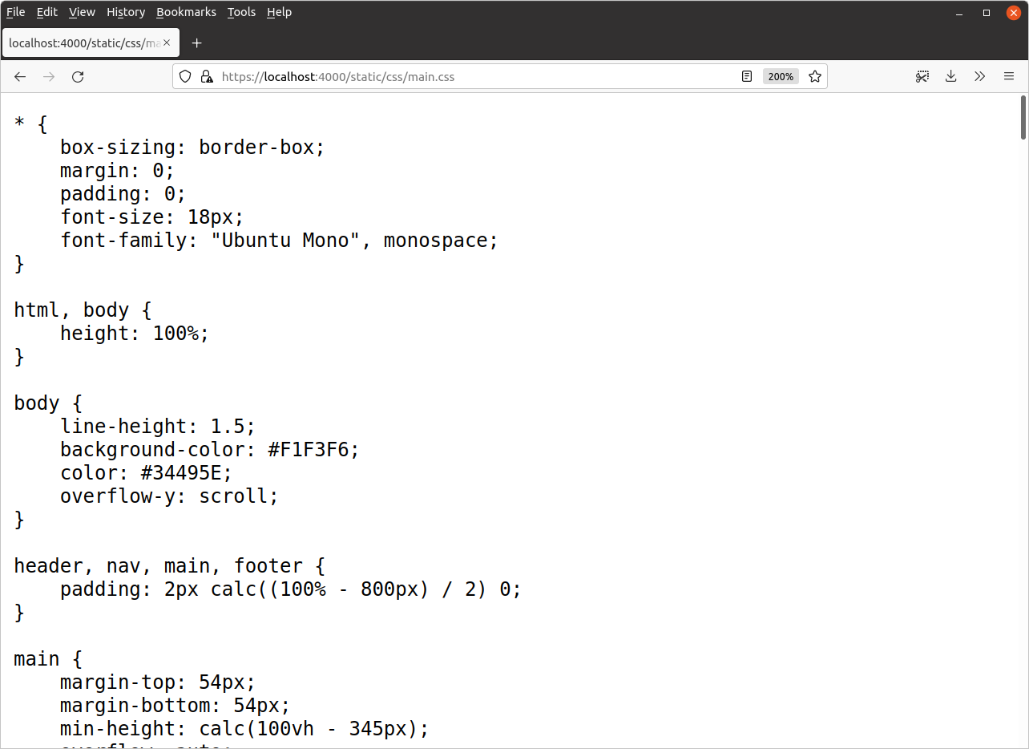Open a new tab with plus button
The height and width of the screenshot is (749, 1029).
197,43
